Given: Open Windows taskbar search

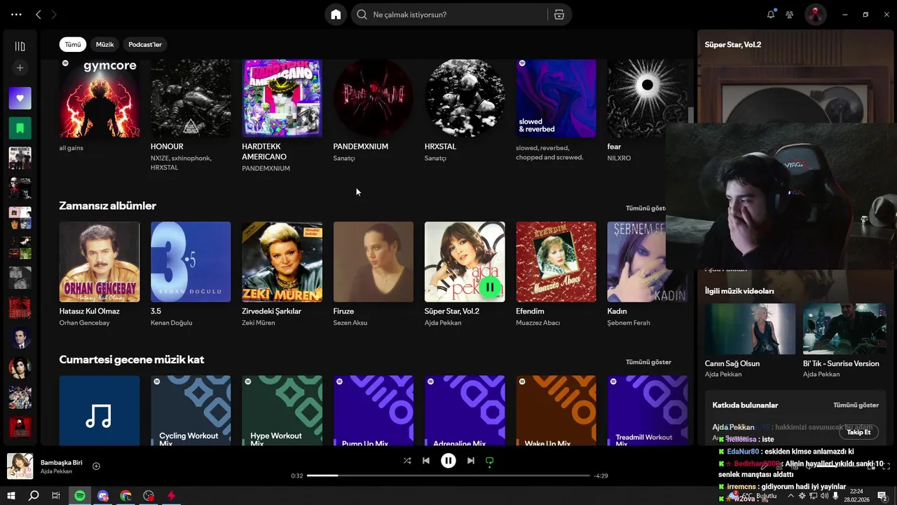Looking at the screenshot, I should [x=33, y=496].
